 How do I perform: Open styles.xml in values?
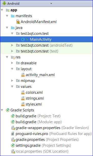34,104
